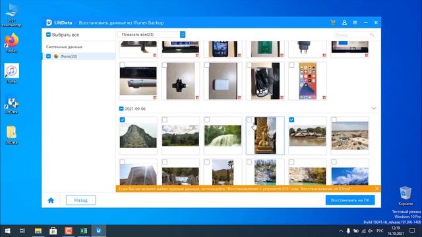
Task: Click the Restore to PC button
Action: (350, 200)
